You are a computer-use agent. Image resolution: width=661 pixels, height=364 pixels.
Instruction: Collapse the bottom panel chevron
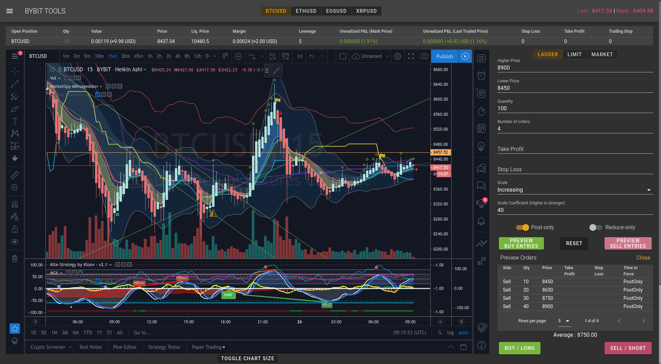coord(451,347)
